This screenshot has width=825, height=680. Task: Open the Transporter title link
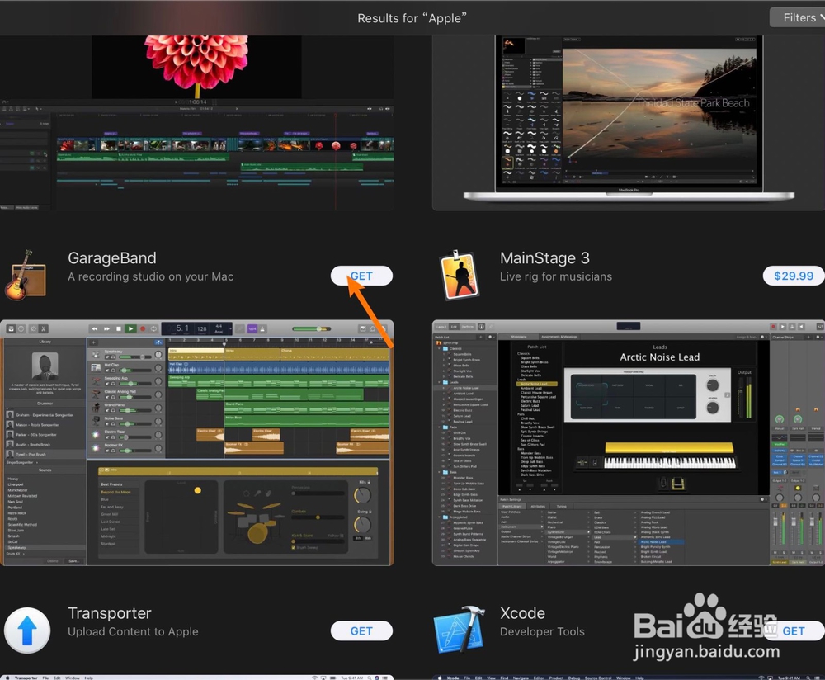(x=110, y=613)
